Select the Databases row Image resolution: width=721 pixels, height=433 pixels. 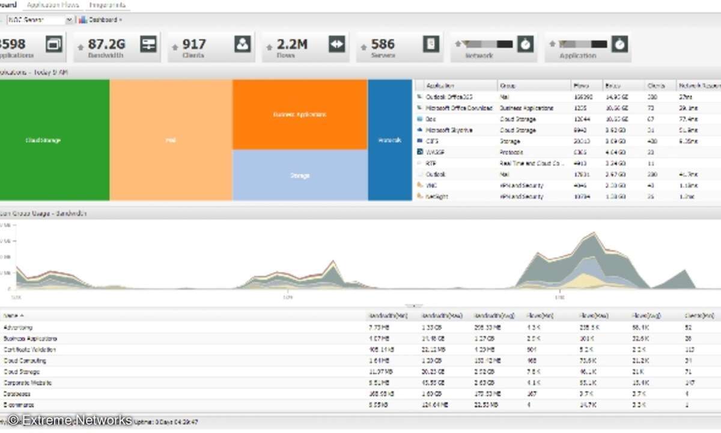tap(360, 394)
